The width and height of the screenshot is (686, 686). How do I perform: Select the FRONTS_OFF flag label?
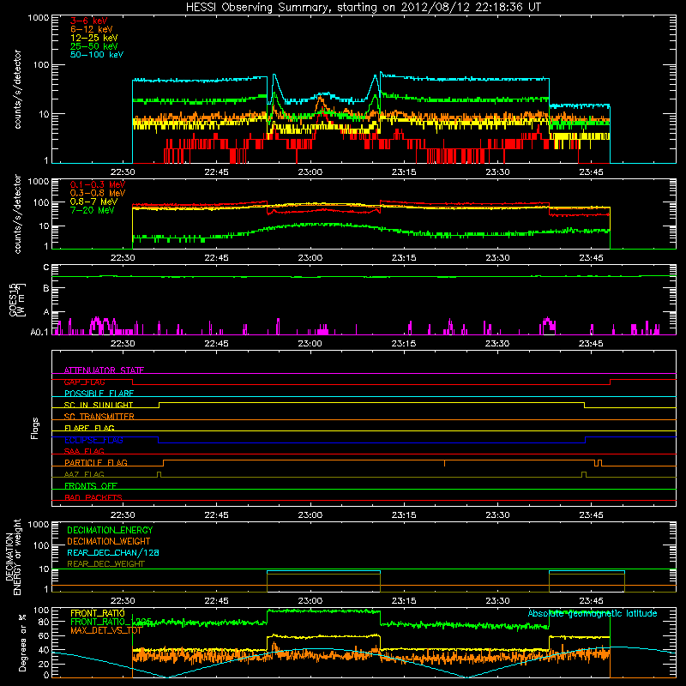pyautogui.click(x=91, y=486)
